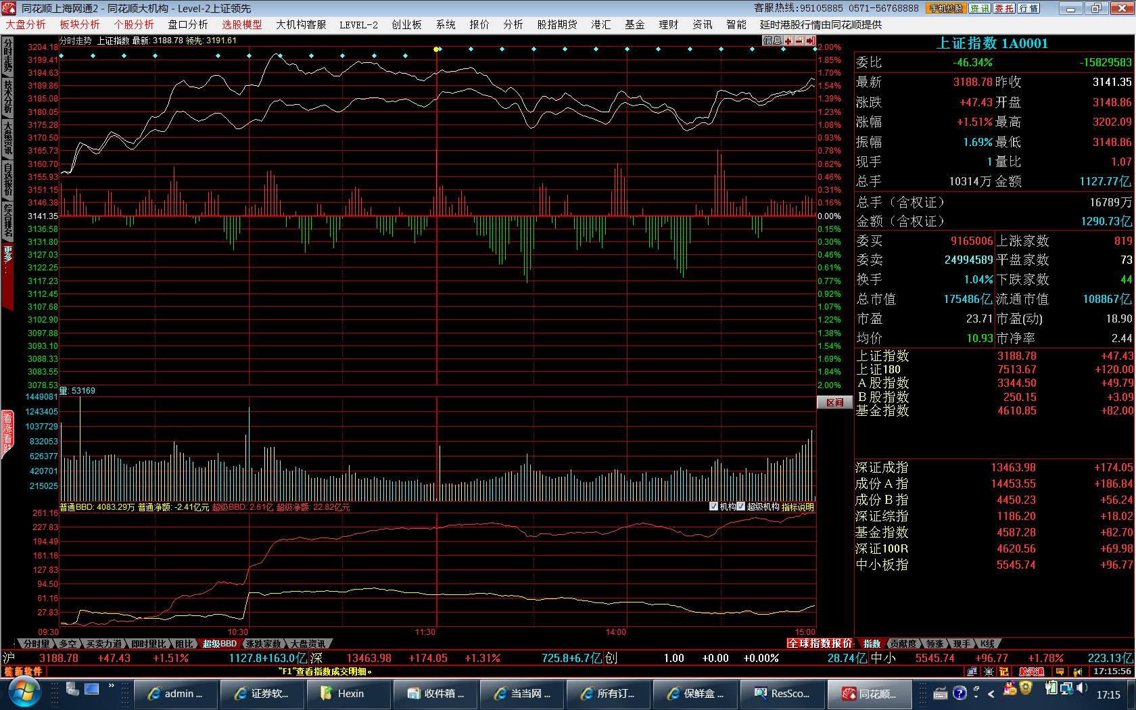Switch to the 多空 bottom tab
This screenshot has height=710, width=1136.
[68, 644]
